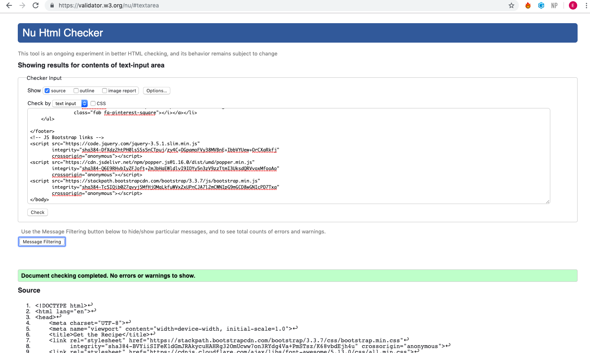590x353 pixels.
Task: Click the Check button
Action: [x=38, y=212]
